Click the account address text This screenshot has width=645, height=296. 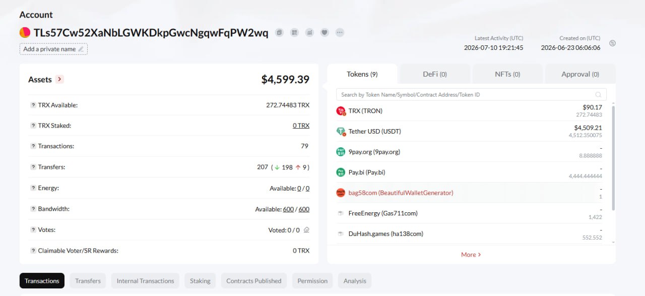coord(151,33)
